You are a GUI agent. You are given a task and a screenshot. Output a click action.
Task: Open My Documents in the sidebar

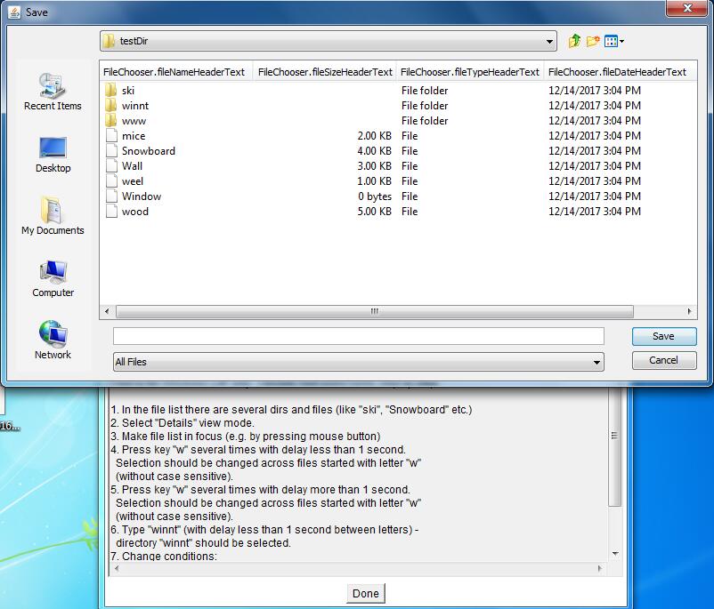[x=53, y=217]
